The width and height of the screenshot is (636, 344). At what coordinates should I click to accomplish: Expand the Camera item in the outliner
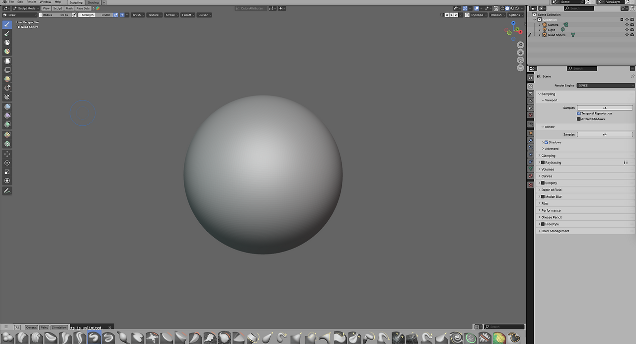[x=540, y=25]
